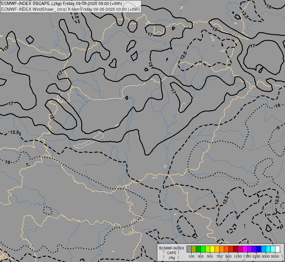Click the 'ECMWF-INDEX WindShear_ (m/s) 0-6km' title line
The image size is (285, 262).
[70, 9]
